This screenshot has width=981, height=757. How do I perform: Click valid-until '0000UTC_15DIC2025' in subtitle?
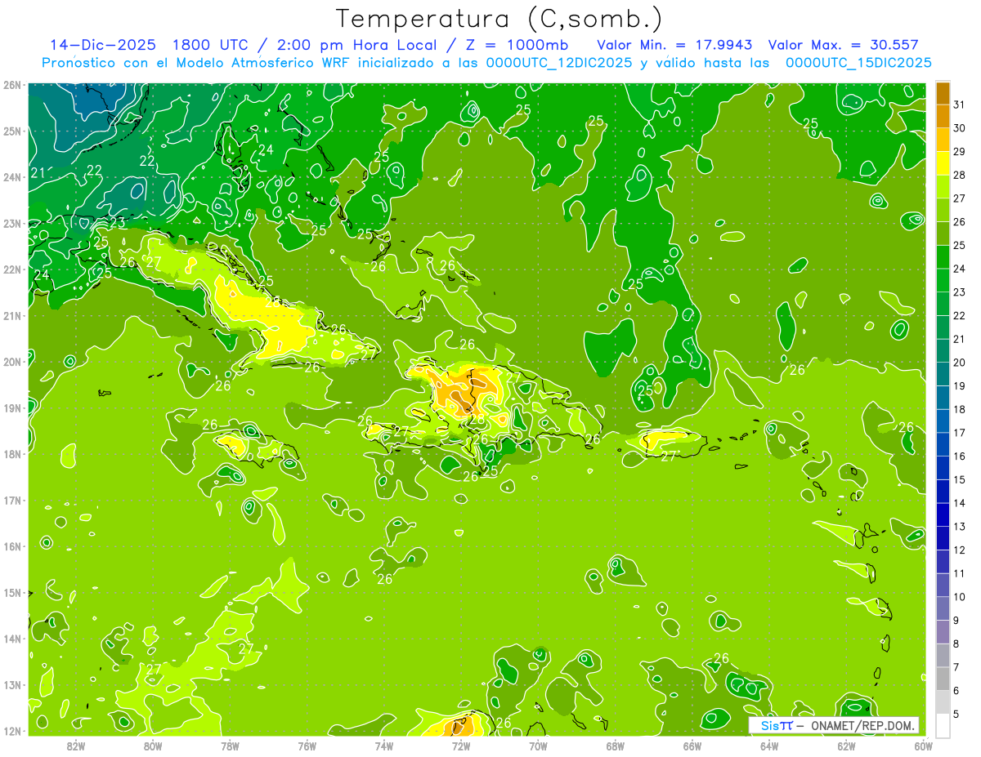(858, 63)
